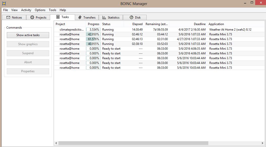Image resolution: width=266 pixels, height=147 pixels.
Task: Open the Activity menu
Action: (x=26, y=10)
